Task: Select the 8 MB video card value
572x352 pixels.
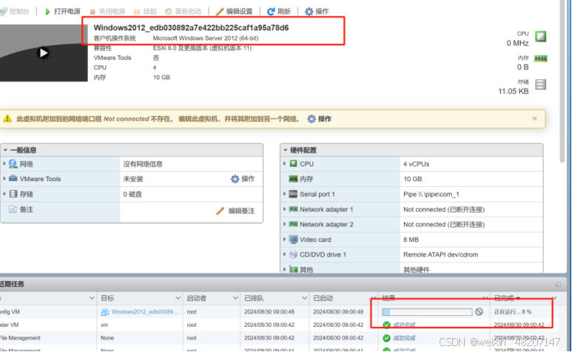Action: pos(411,240)
